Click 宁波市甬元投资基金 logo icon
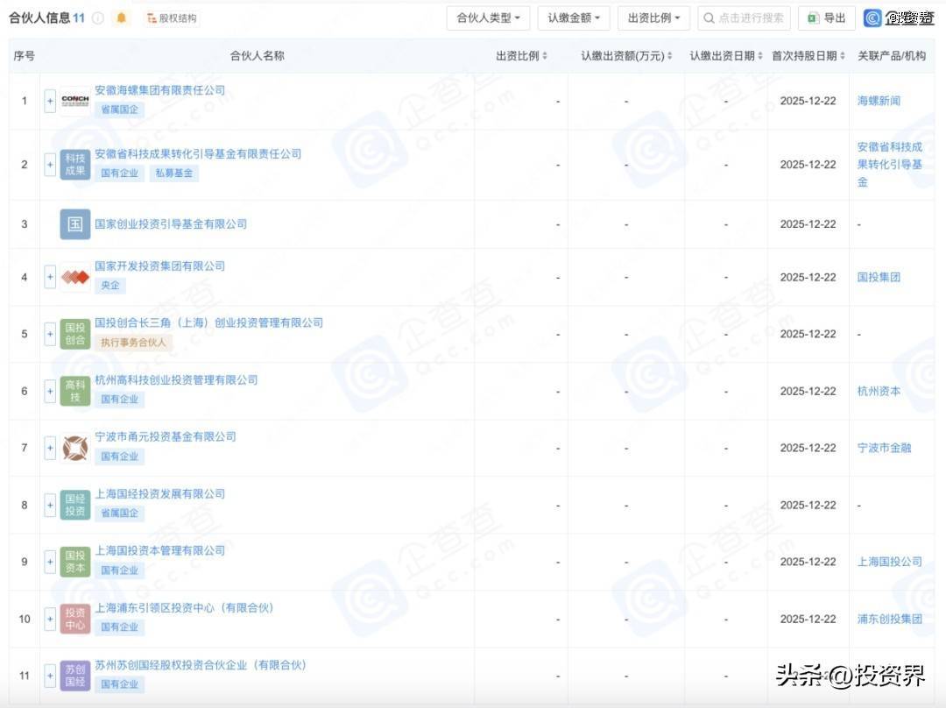This screenshot has width=946, height=708. 75,448
